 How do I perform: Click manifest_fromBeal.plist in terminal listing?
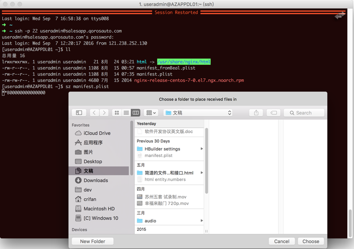(166, 68)
